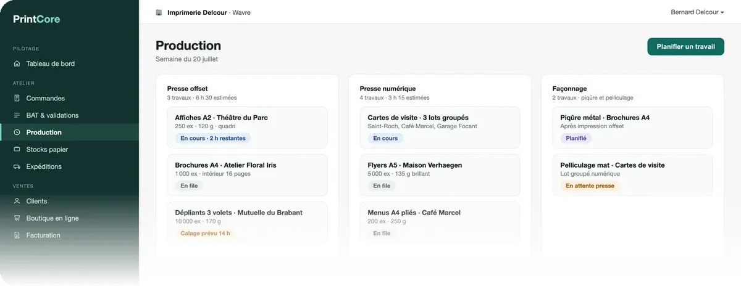Image resolution: width=741 pixels, height=286 pixels.
Task: Go to the Commandes section
Action: (69, 98)
